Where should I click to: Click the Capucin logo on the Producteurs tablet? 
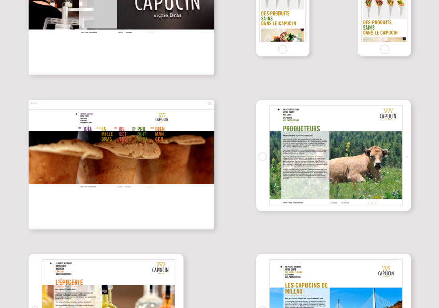coord(388,114)
